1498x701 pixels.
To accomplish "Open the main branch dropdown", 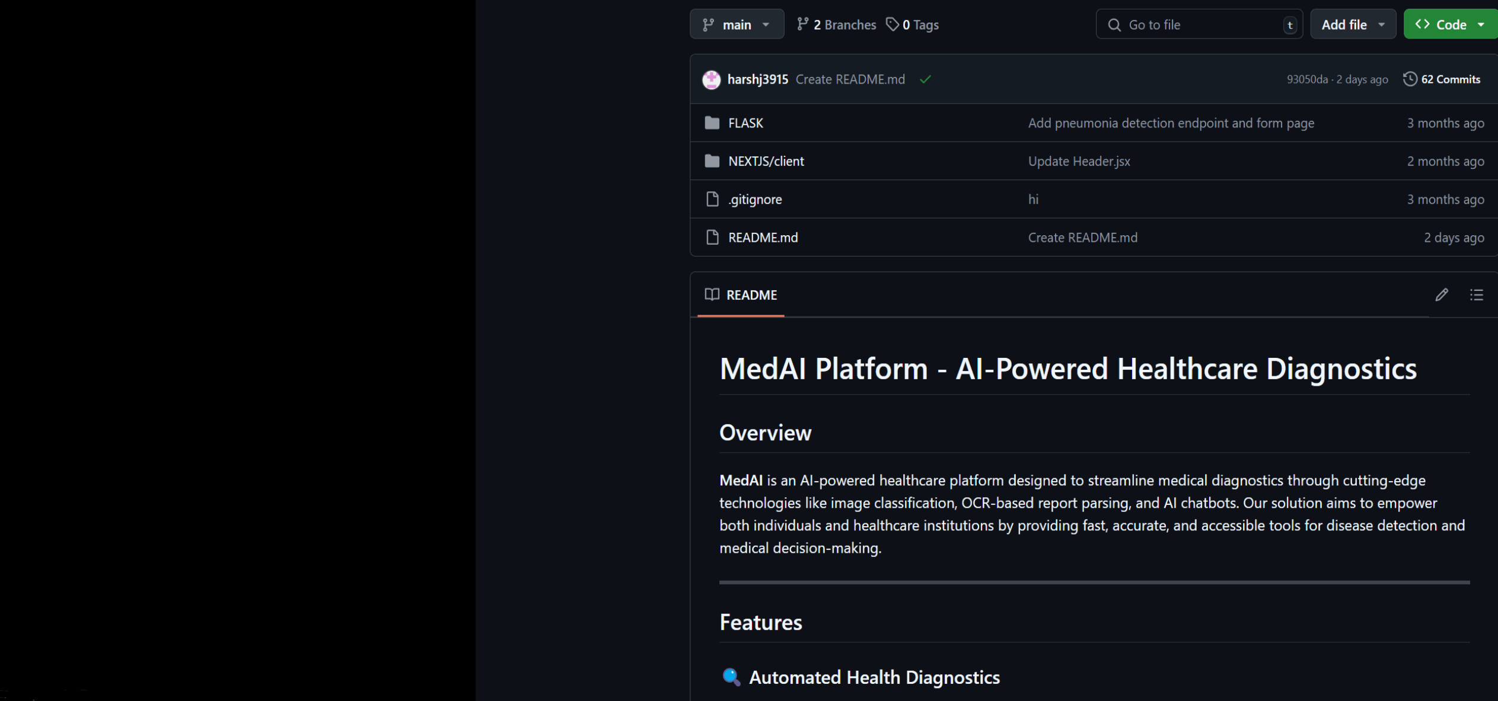I will [x=737, y=24].
